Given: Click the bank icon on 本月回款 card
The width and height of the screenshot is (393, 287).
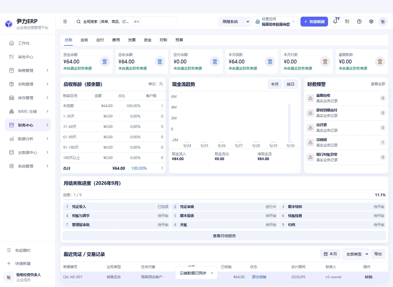Looking at the screenshot, I should click(x=270, y=61).
